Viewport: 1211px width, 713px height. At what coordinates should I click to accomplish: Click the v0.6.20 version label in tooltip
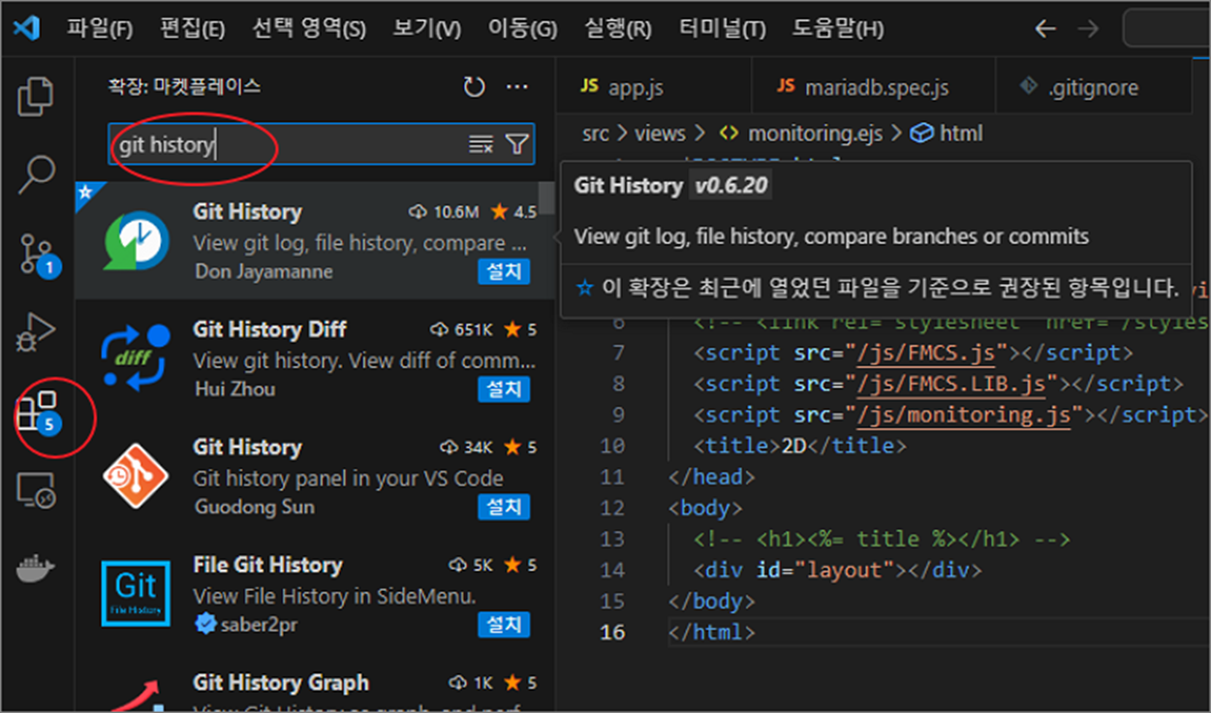pyautogui.click(x=731, y=185)
